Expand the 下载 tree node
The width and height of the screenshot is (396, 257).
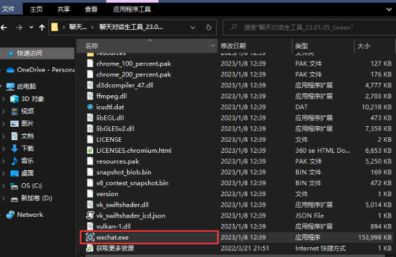(3, 148)
